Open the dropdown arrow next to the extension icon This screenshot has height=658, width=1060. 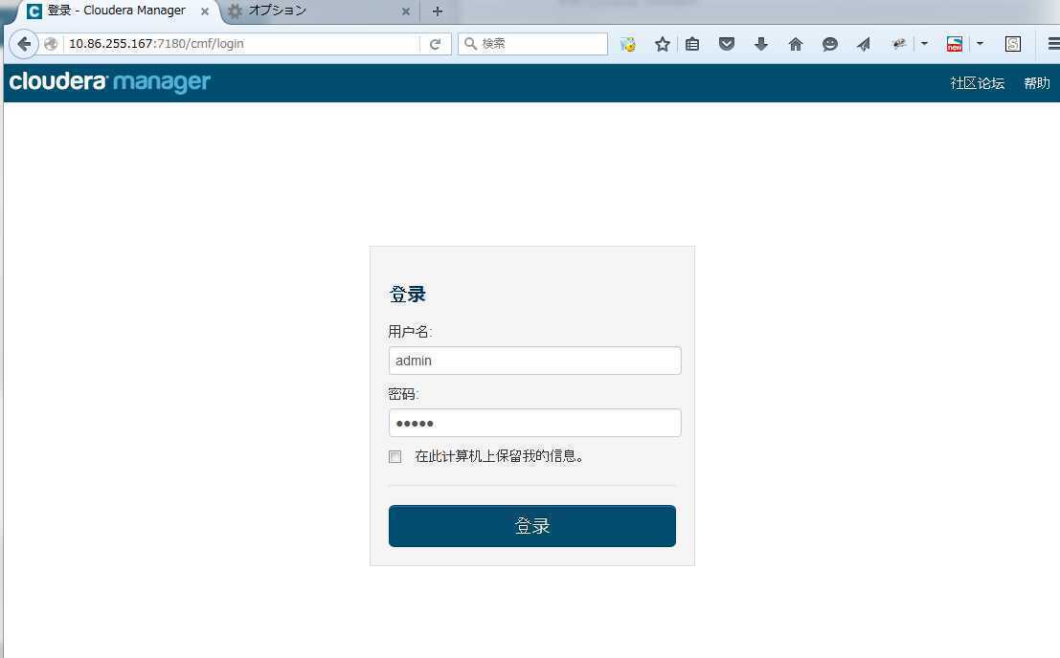(924, 43)
